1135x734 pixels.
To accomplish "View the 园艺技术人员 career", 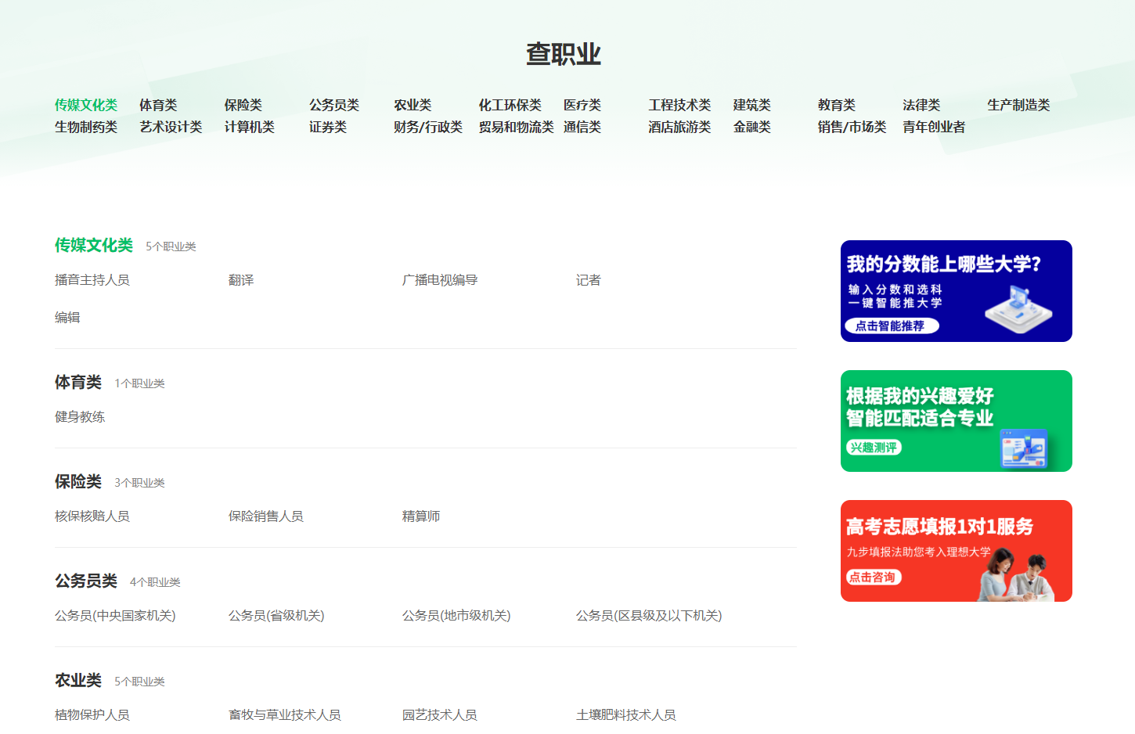I will pyautogui.click(x=440, y=715).
